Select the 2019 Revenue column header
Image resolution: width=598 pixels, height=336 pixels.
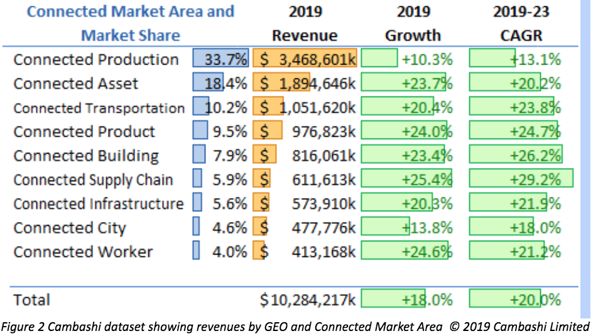(x=305, y=23)
